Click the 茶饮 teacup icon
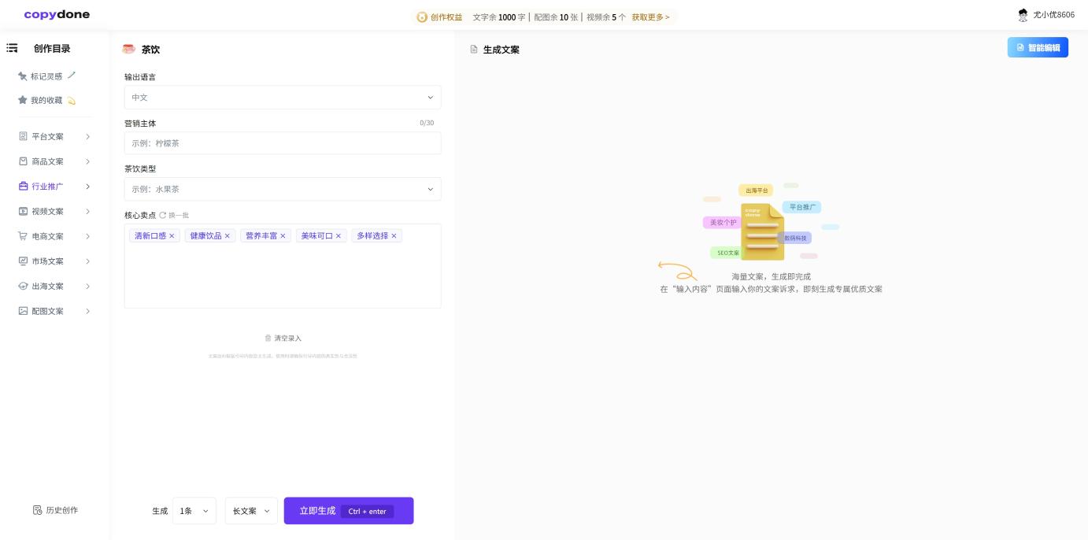 [x=129, y=49]
